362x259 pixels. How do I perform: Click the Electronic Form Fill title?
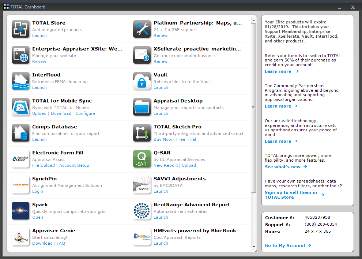[x=58, y=153]
